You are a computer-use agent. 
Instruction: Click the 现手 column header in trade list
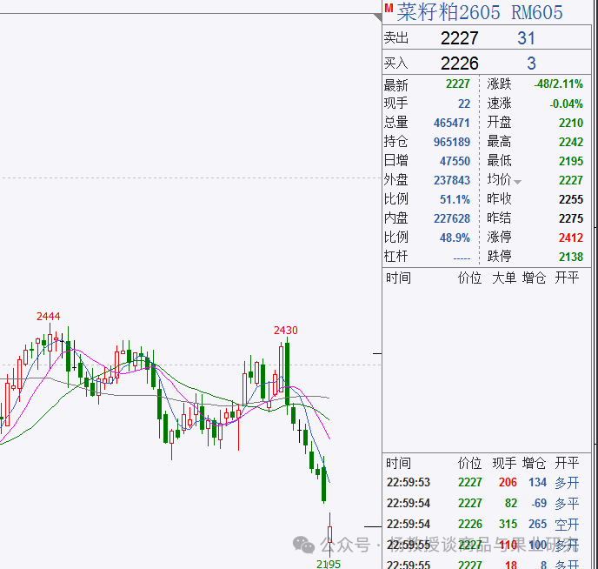(x=504, y=463)
